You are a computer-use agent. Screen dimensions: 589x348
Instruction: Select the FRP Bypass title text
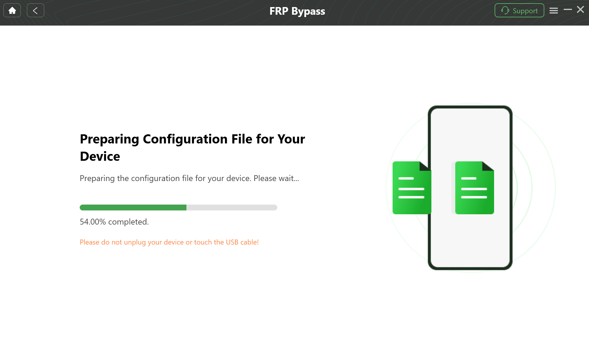(297, 11)
